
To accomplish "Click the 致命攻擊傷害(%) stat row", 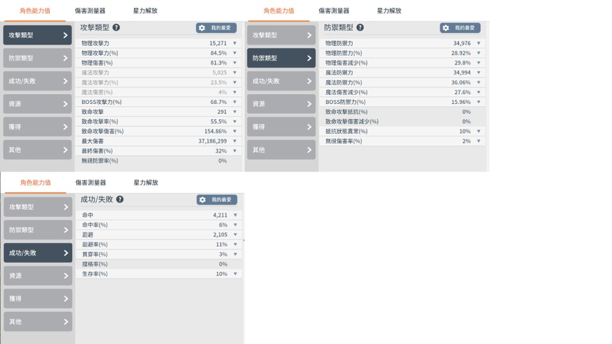I will (x=158, y=131).
